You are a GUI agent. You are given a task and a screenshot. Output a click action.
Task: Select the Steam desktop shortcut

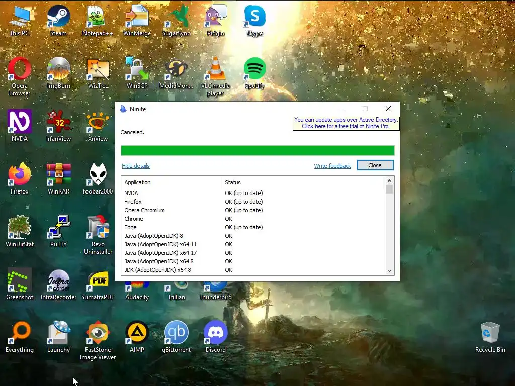(58, 20)
